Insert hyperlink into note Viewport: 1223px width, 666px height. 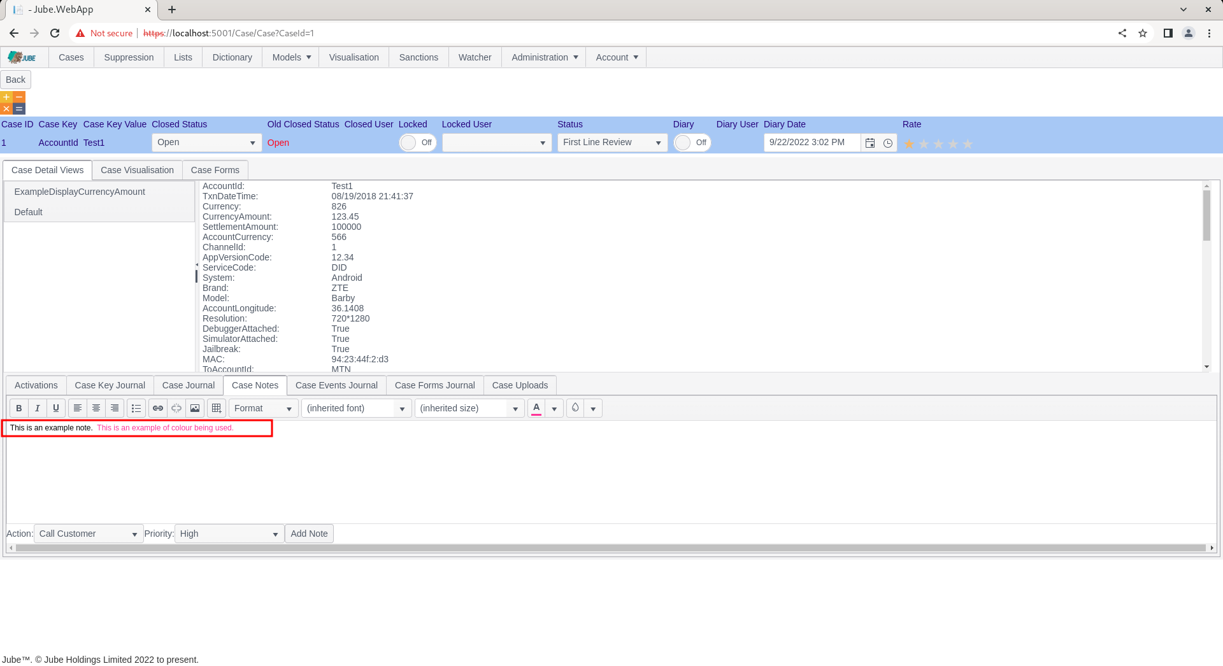point(158,408)
